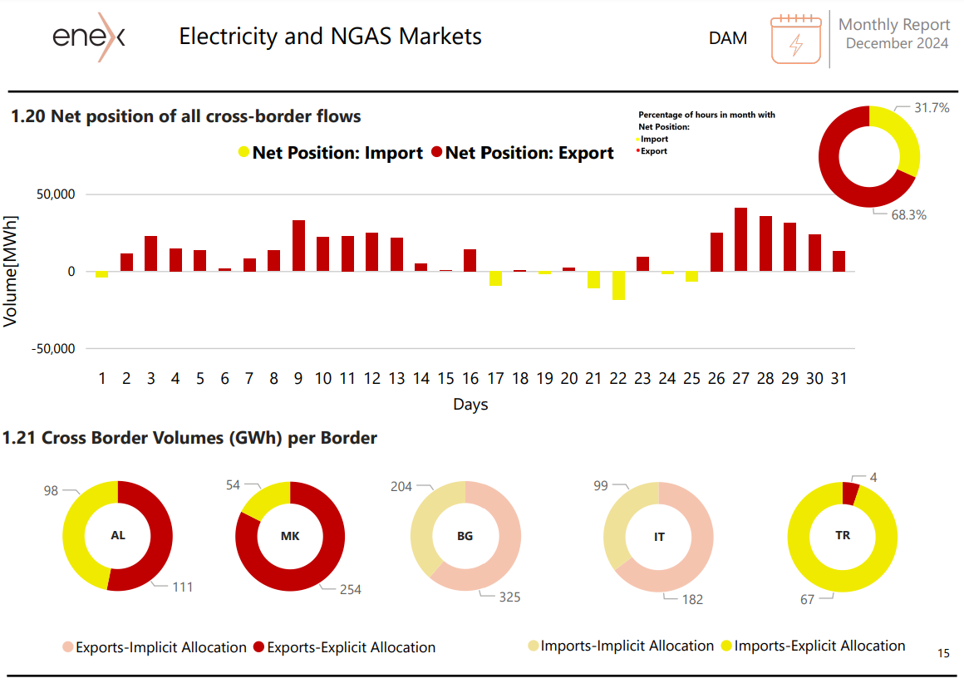Click the '111' value label near AL
964x688 pixels.
[x=183, y=587]
